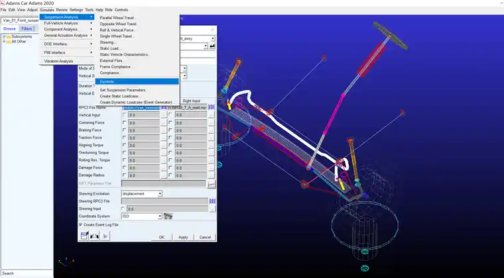Click coordinate system icon beside ISO dropdown
Image resolution: width=504 pixels, height=278 pixels.
(x=168, y=216)
